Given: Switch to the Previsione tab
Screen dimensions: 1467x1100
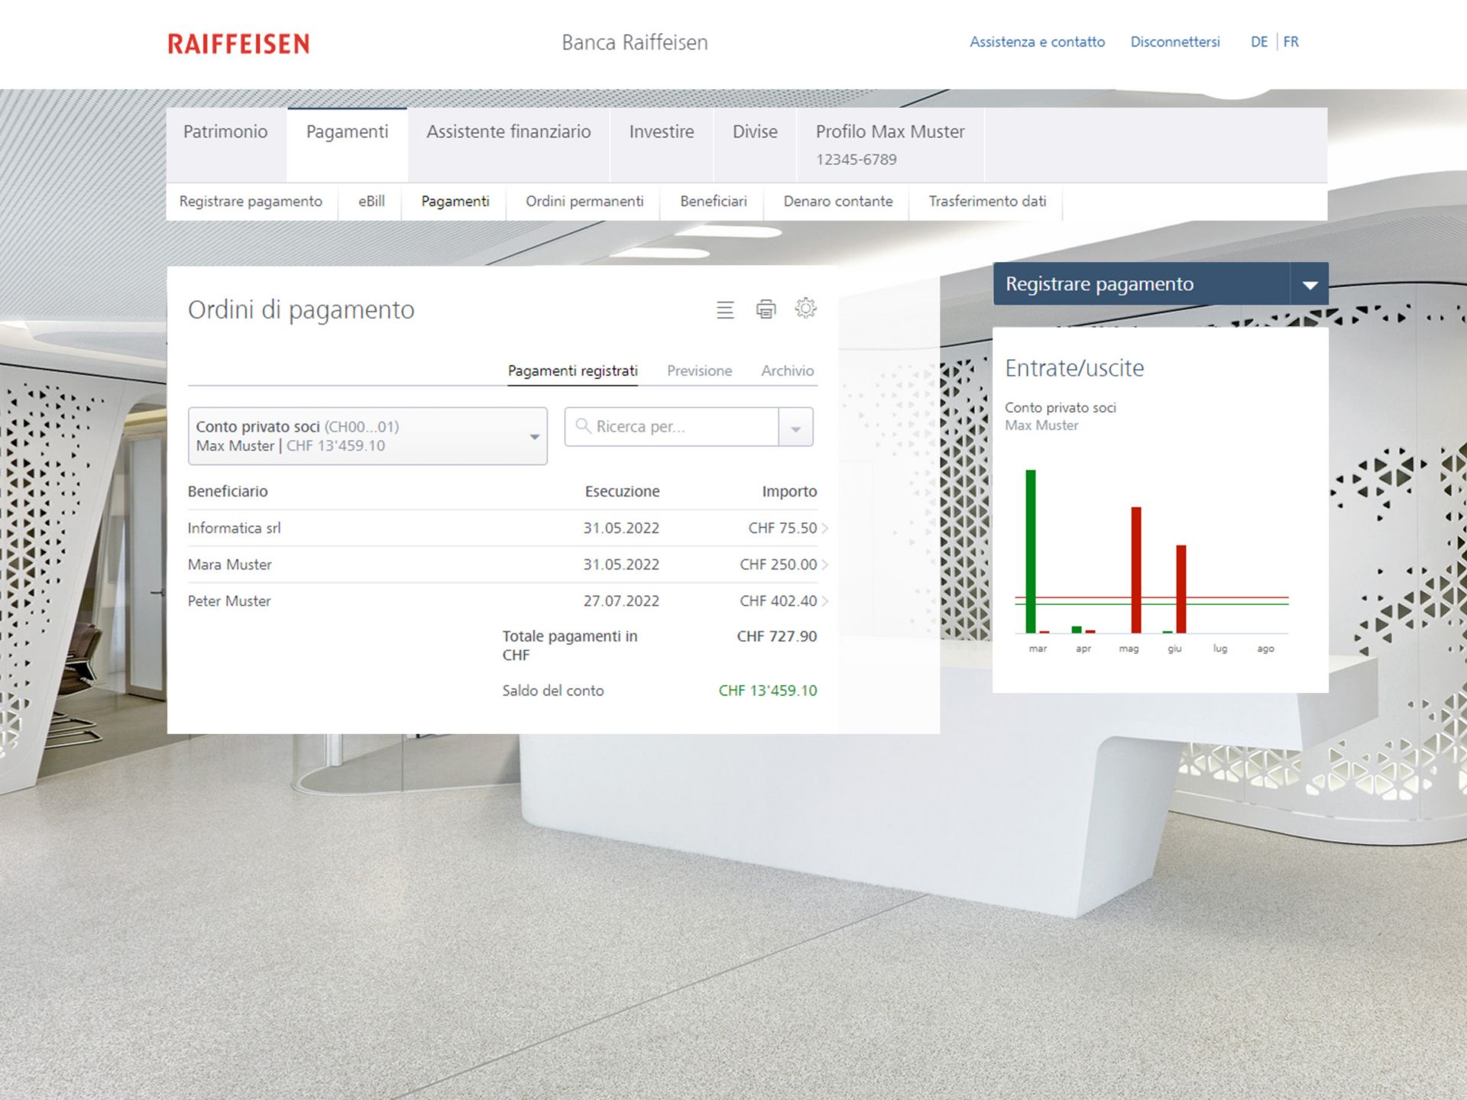Looking at the screenshot, I should click(x=699, y=370).
